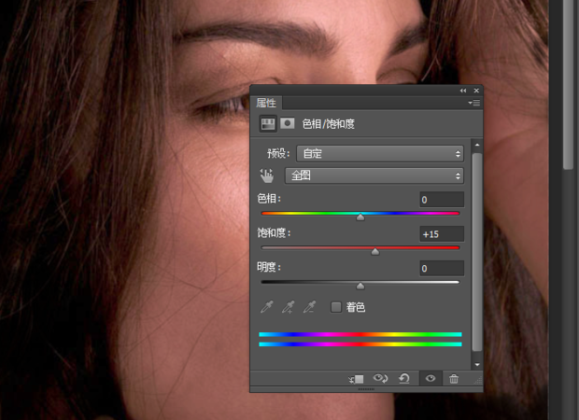Delete this adjustment layer
The width and height of the screenshot is (579, 420).
[454, 379]
